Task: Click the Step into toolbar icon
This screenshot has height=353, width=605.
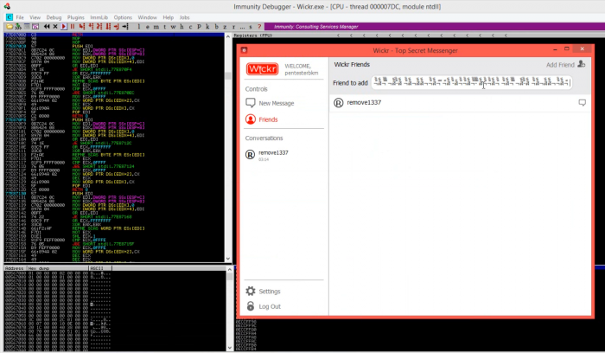Action: 82,26
